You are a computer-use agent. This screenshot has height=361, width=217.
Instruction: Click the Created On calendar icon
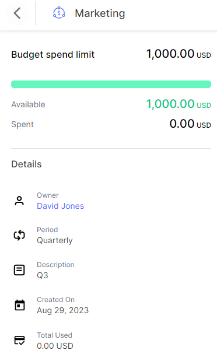point(20,305)
